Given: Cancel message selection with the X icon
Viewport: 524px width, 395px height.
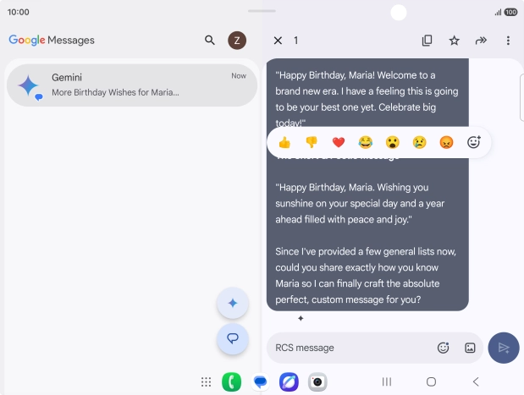Looking at the screenshot, I should (x=278, y=41).
